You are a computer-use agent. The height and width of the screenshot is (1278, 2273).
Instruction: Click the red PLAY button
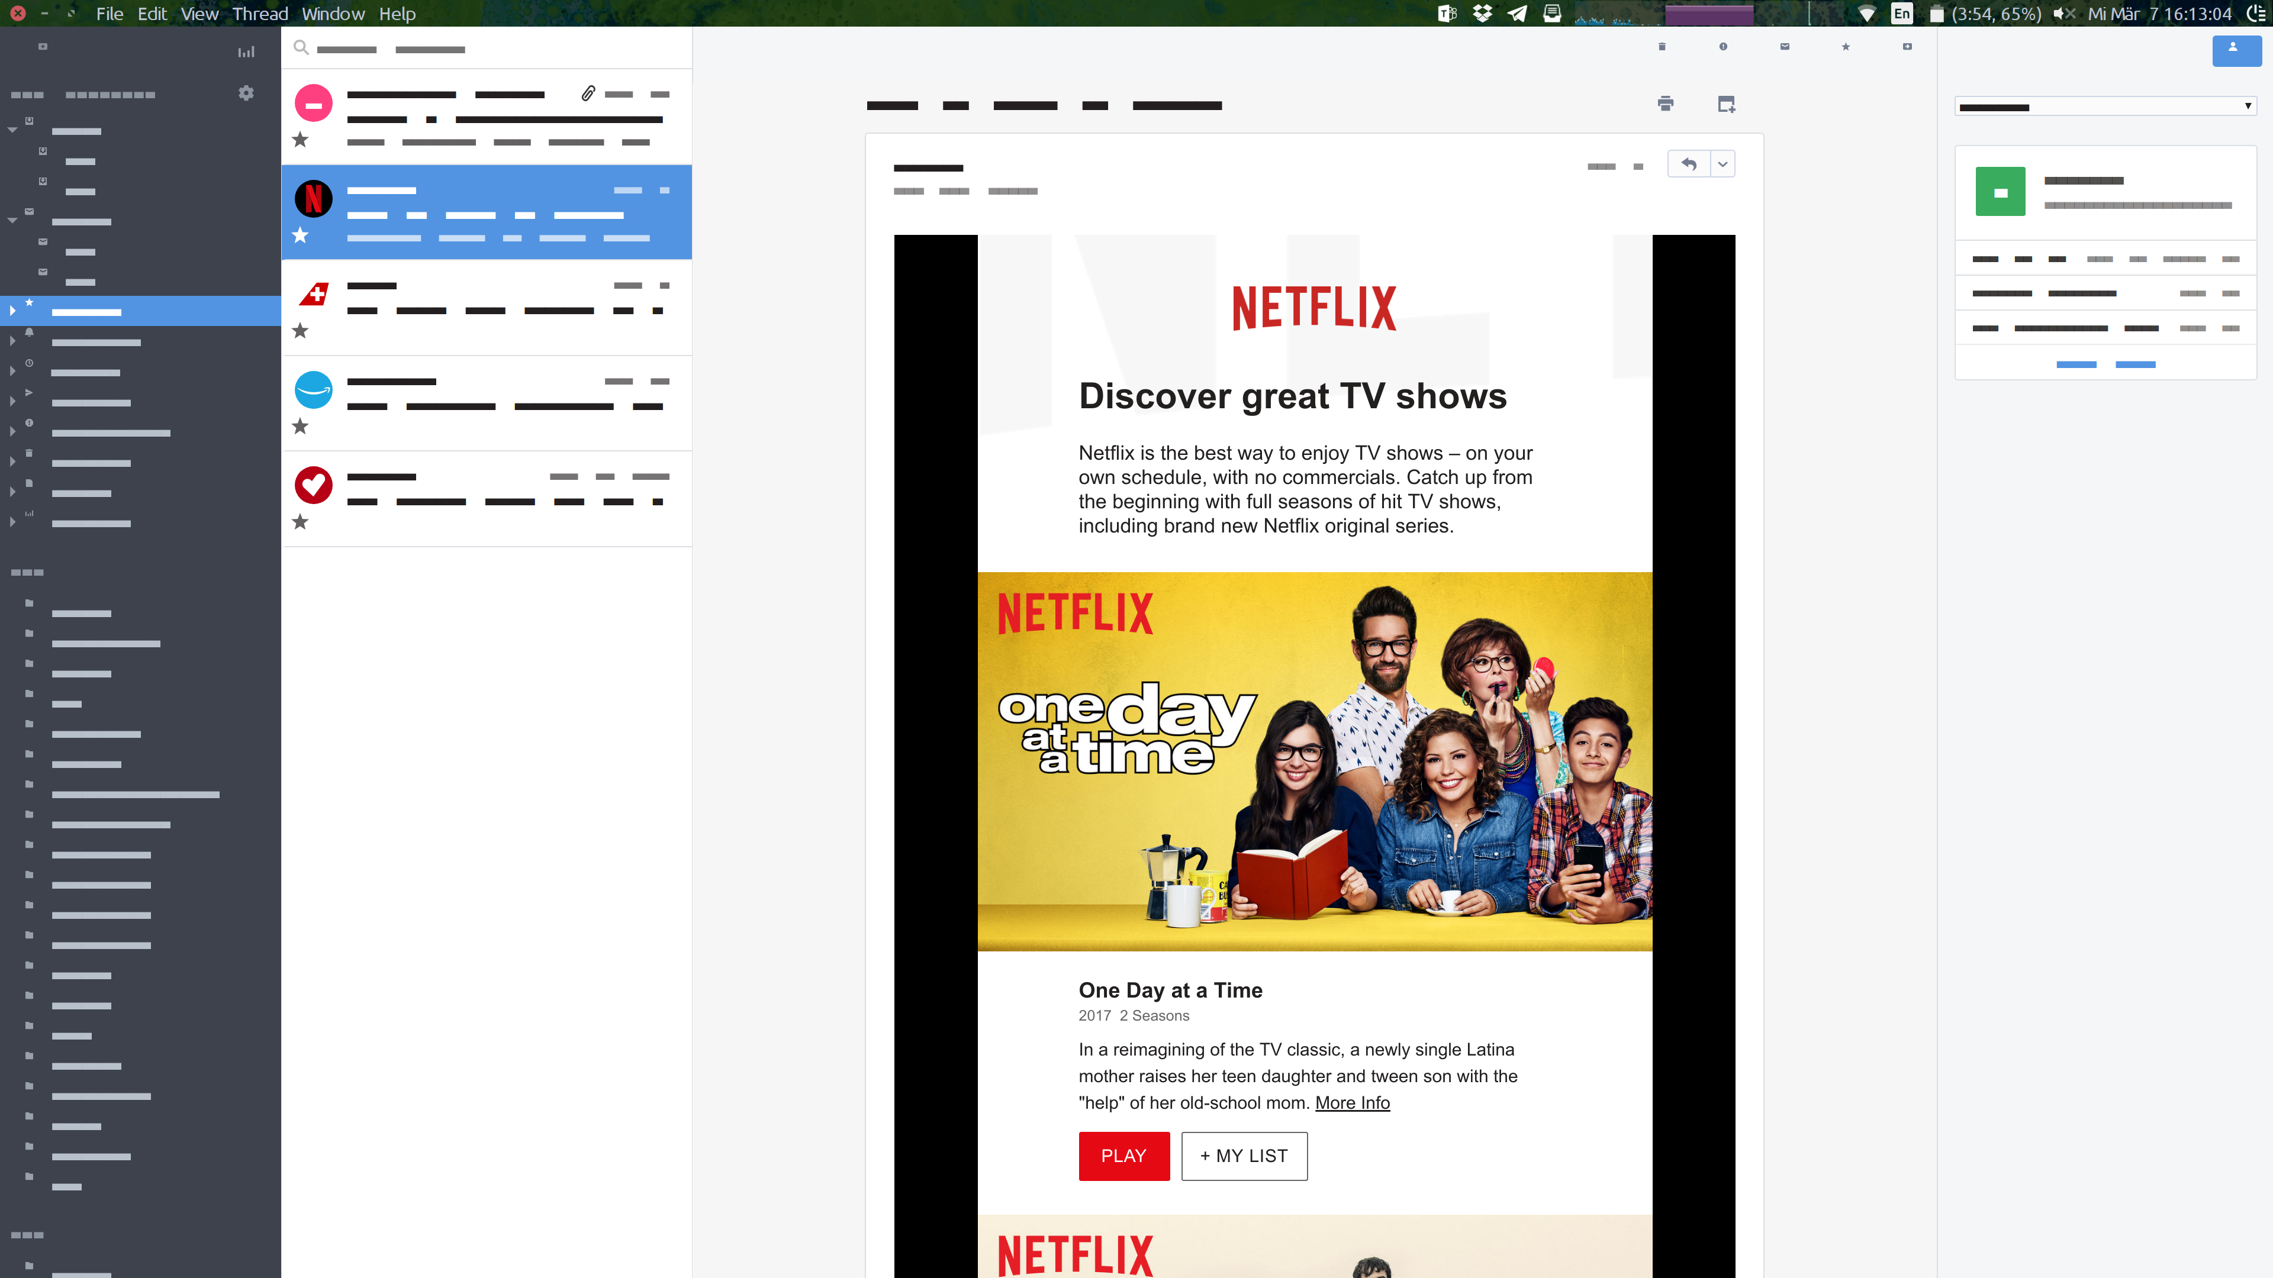pyautogui.click(x=1123, y=1156)
